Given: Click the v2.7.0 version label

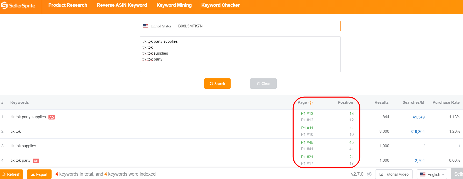Looking at the screenshot, I should click(x=357, y=174).
